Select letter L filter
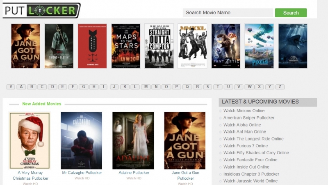328x185 pixels. pyautogui.click(x=135, y=87)
